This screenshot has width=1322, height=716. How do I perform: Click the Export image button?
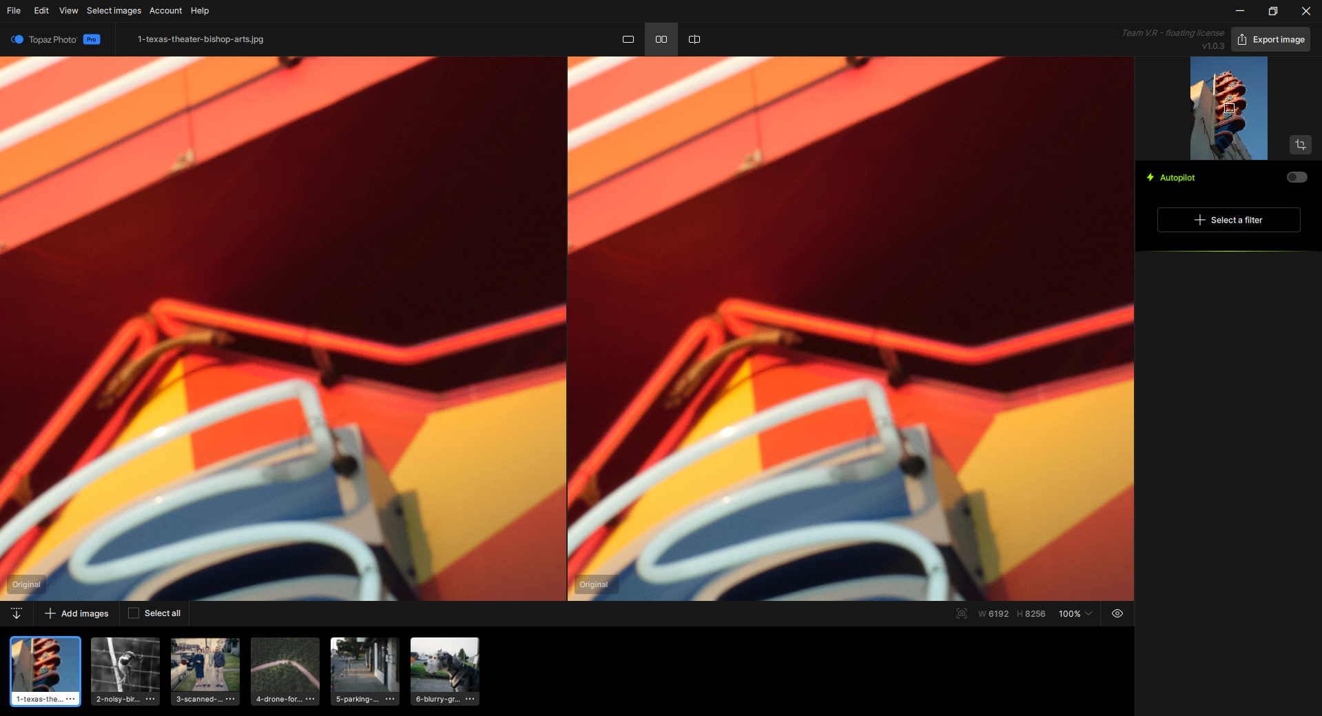tap(1270, 39)
